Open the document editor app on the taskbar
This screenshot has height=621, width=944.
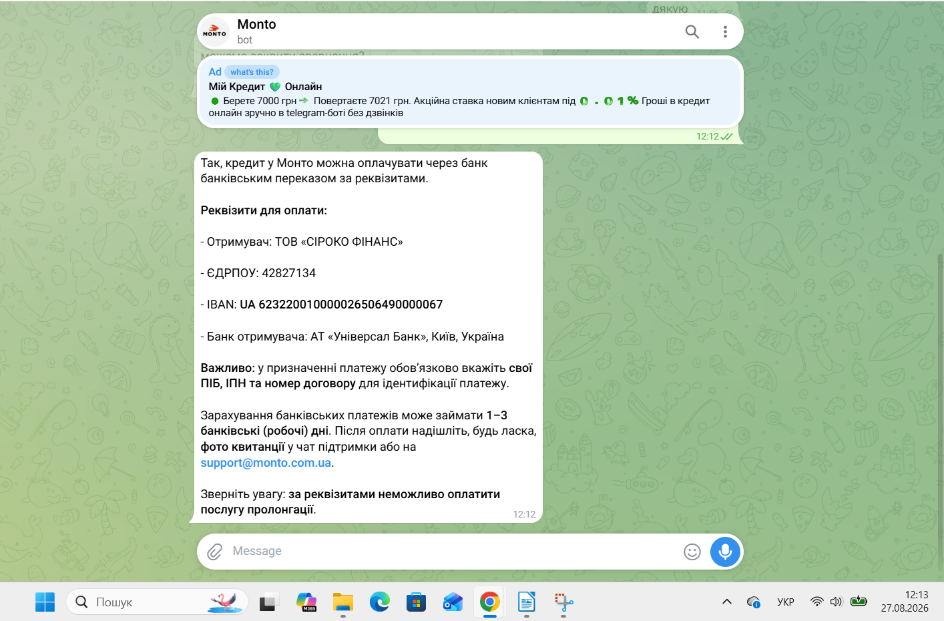tap(527, 602)
